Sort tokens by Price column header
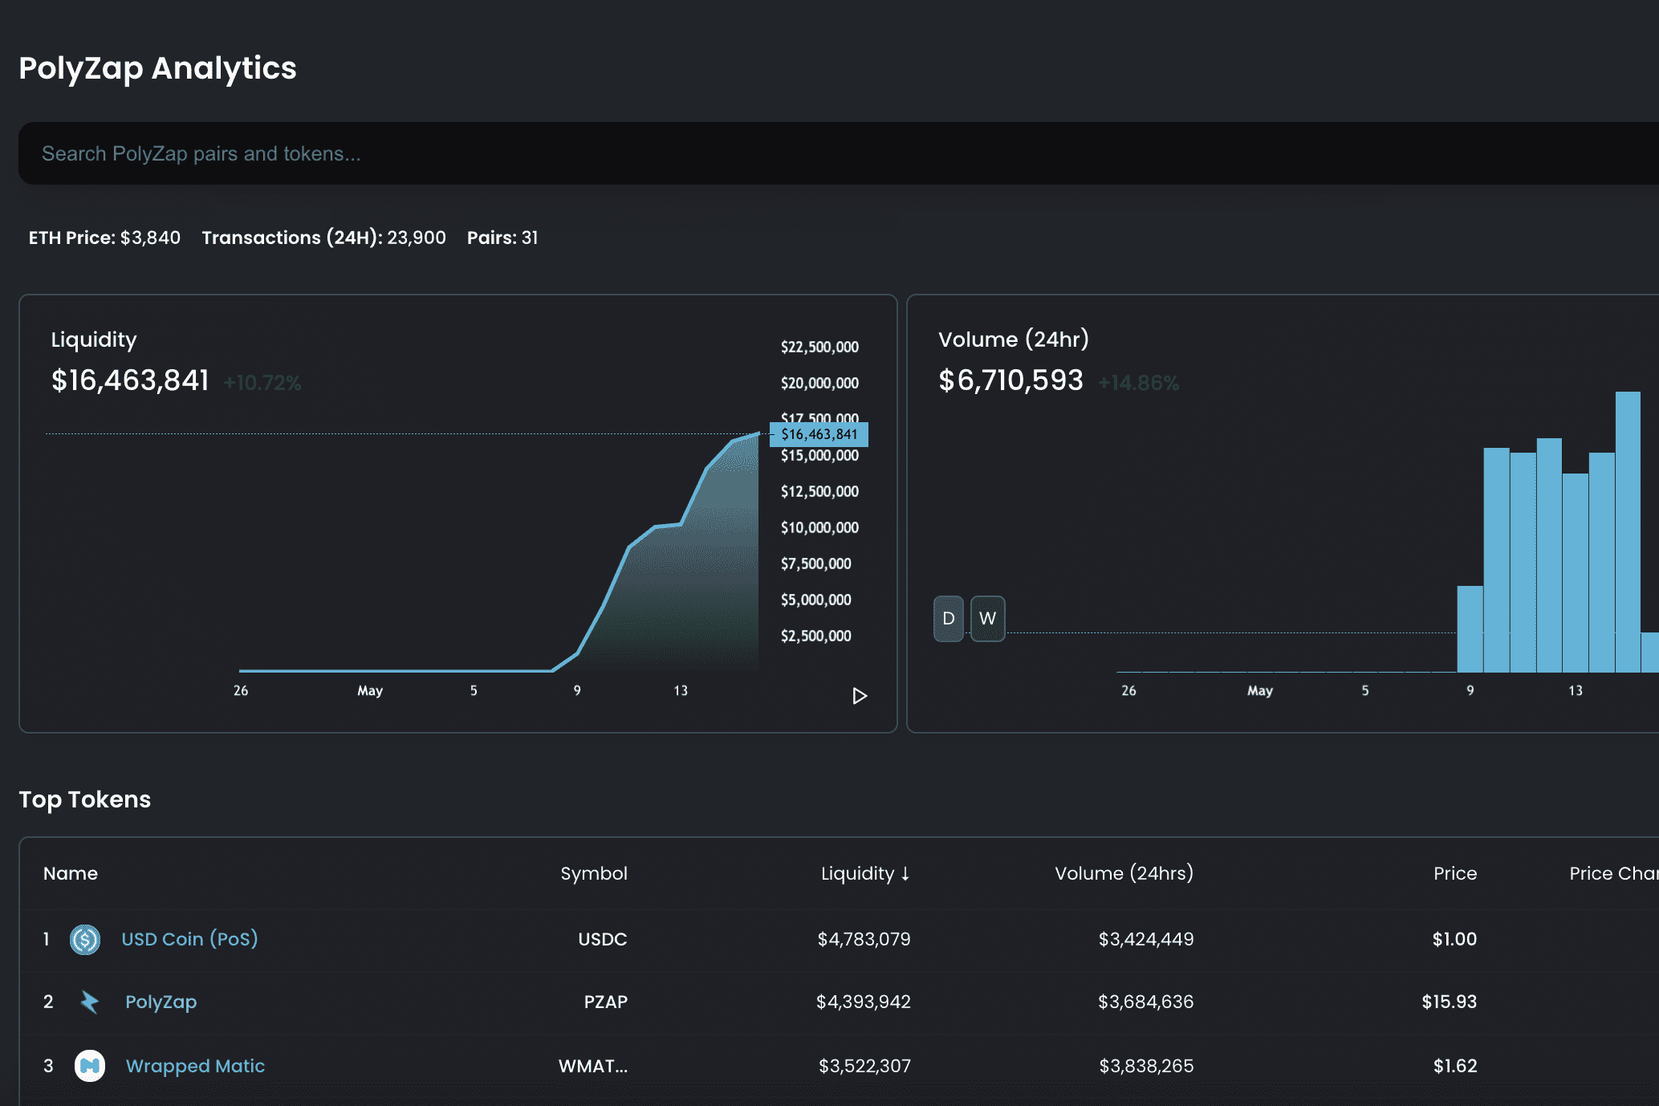 coord(1454,873)
